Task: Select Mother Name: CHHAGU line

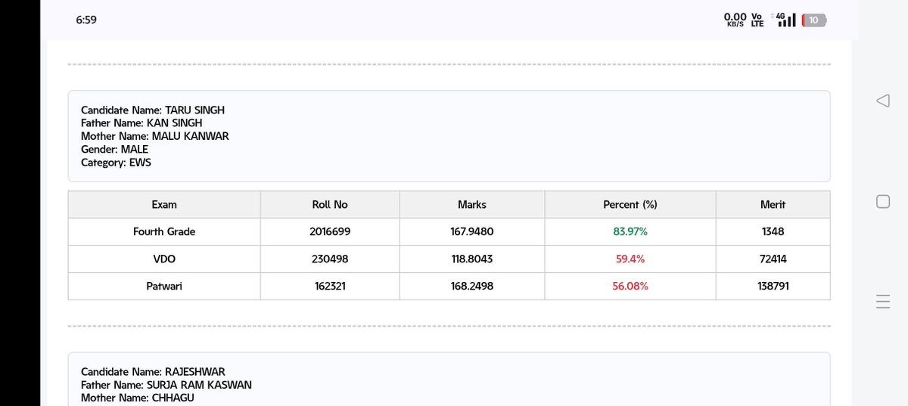Action: (x=137, y=398)
